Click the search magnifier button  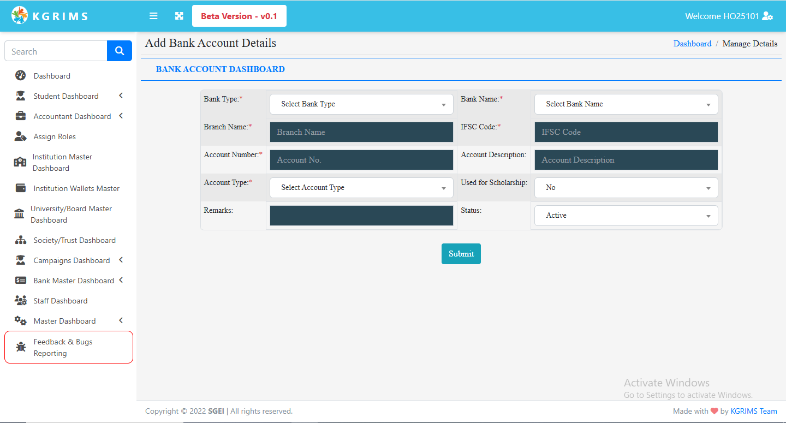pyautogui.click(x=120, y=51)
